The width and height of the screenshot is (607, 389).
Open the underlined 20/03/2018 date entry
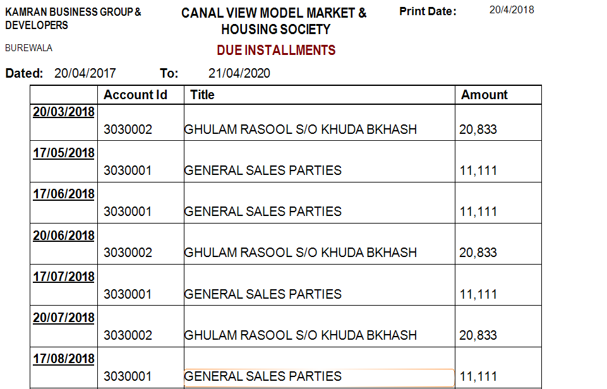63,112
